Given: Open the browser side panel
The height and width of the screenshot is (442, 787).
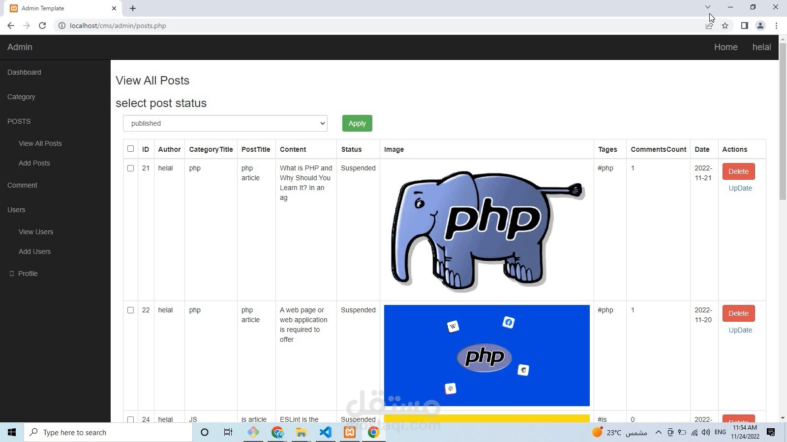Looking at the screenshot, I should (x=744, y=26).
